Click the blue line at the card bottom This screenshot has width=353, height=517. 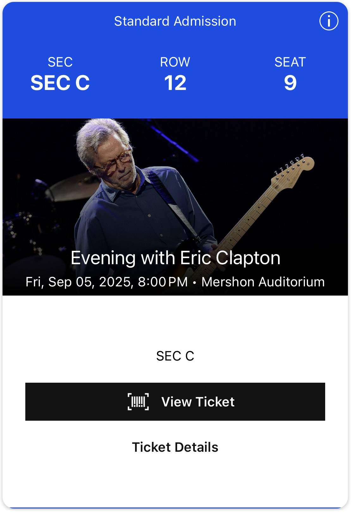point(175,507)
